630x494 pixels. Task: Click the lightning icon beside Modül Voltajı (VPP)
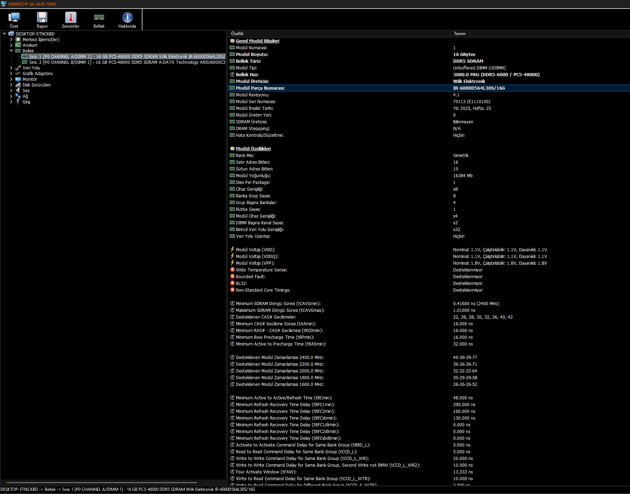232,263
